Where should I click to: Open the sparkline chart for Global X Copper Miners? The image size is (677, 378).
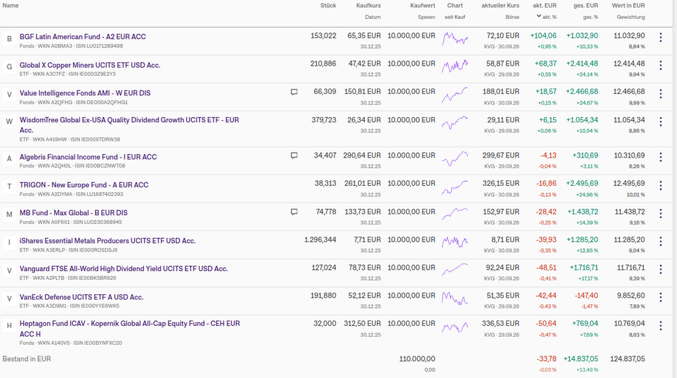coord(455,66)
